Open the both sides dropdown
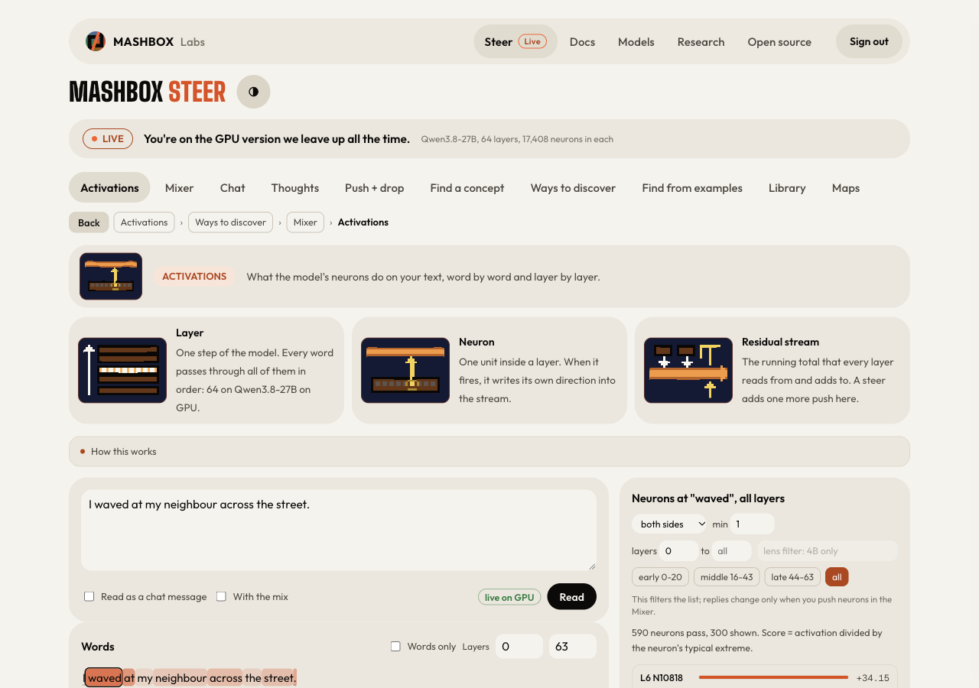This screenshot has width=979, height=688. click(670, 524)
